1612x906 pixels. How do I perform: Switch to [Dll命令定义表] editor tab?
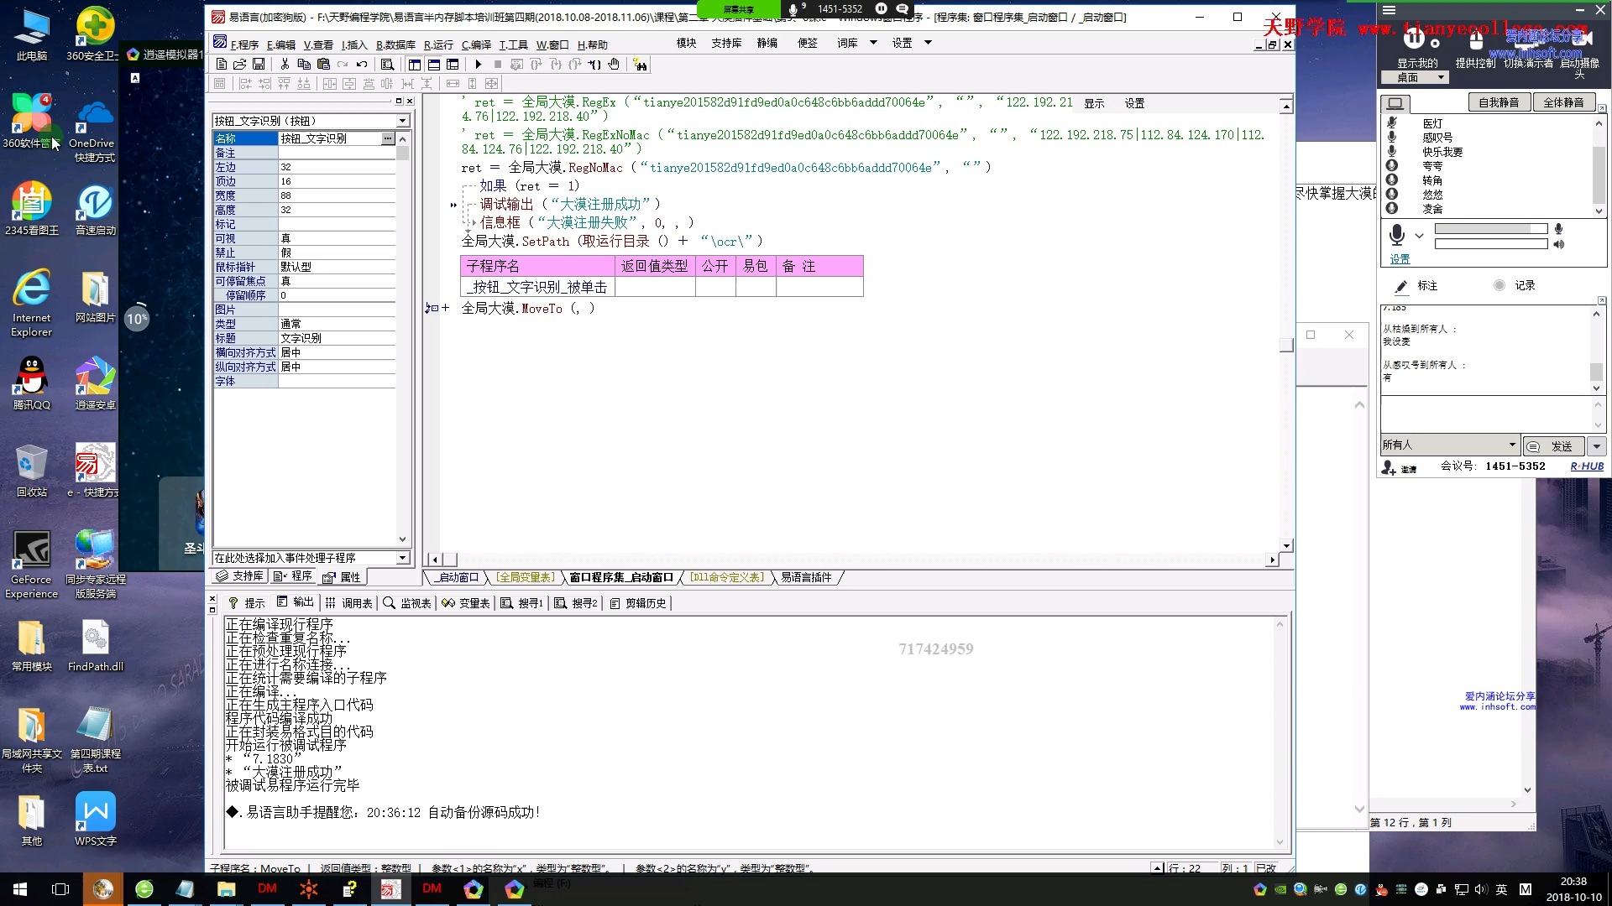pos(727,577)
